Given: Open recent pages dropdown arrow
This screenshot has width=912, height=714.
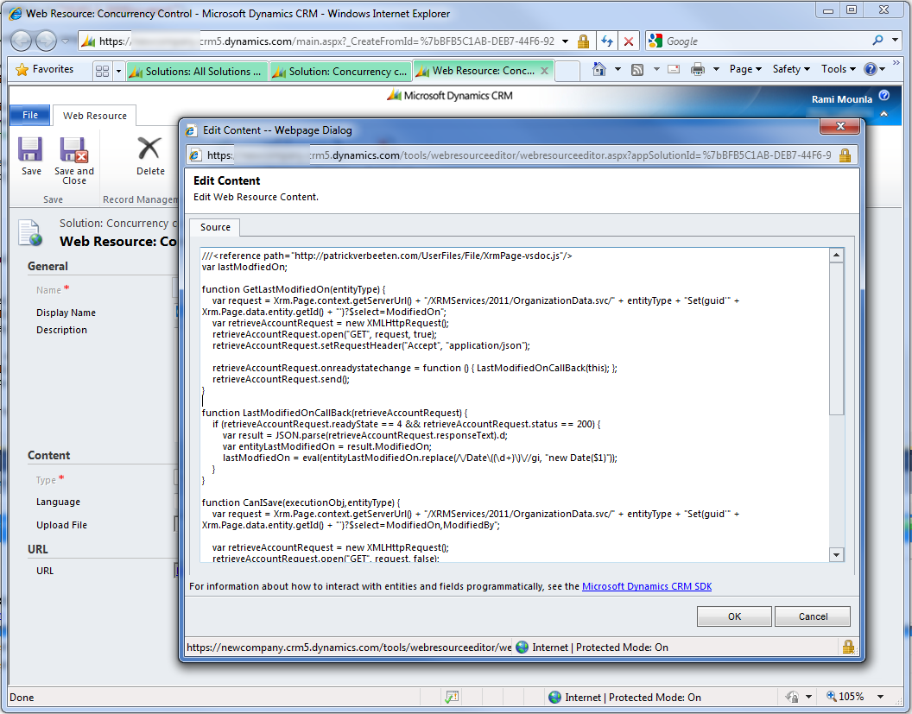Looking at the screenshot, I should pos(65,41).
